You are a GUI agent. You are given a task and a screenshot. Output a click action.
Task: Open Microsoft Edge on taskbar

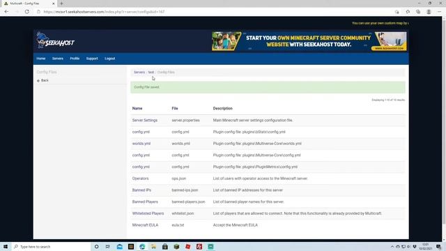click(x=142, y=246)
